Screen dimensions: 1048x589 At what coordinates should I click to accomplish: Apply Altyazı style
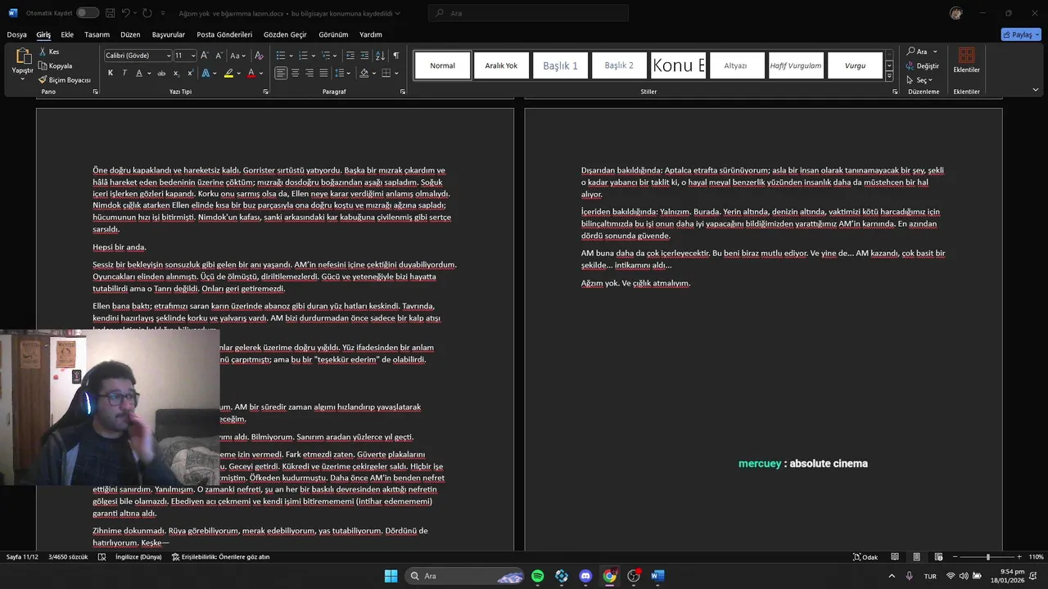[735, 65]
